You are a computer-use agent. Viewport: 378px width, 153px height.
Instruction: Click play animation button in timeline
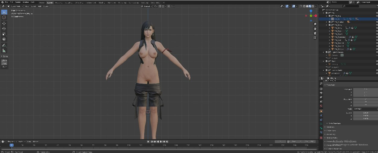pyautogui.click(x=161, y=141)
